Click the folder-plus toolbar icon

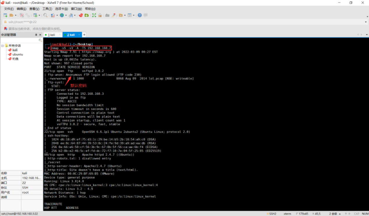[x=121, y=15]
